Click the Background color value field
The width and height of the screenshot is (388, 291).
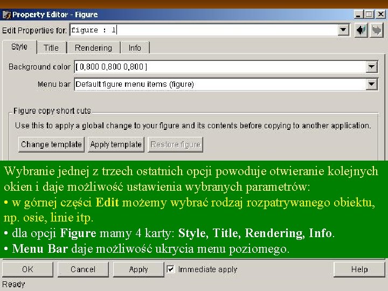point(220,67)
